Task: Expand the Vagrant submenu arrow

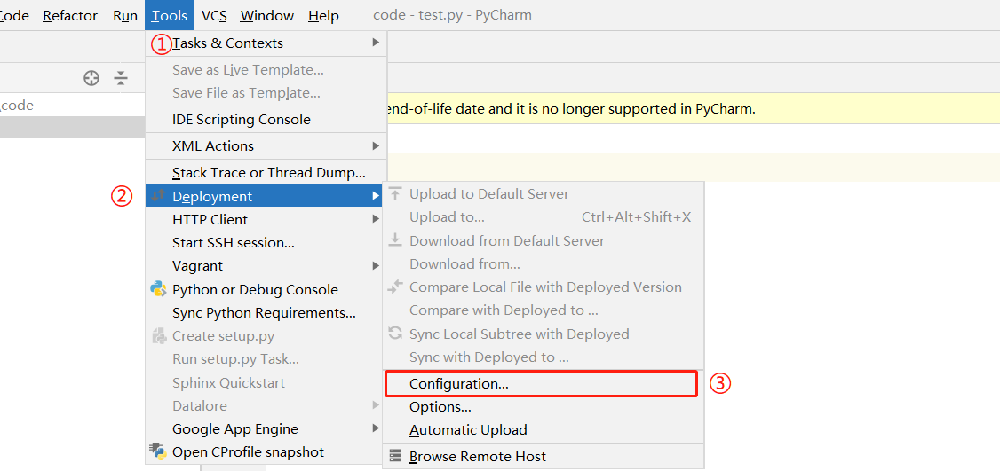Action: pyautogui.click(x=377, y=265)
